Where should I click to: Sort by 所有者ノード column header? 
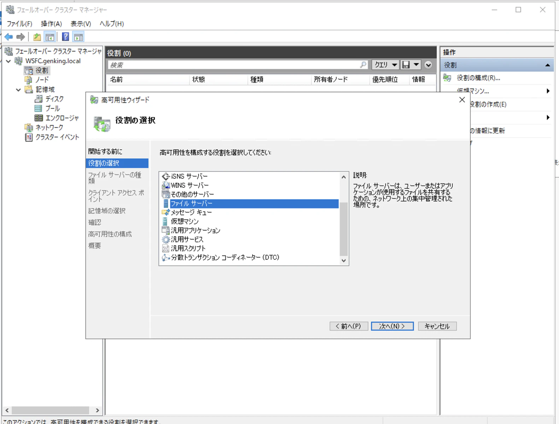point(340,79)
